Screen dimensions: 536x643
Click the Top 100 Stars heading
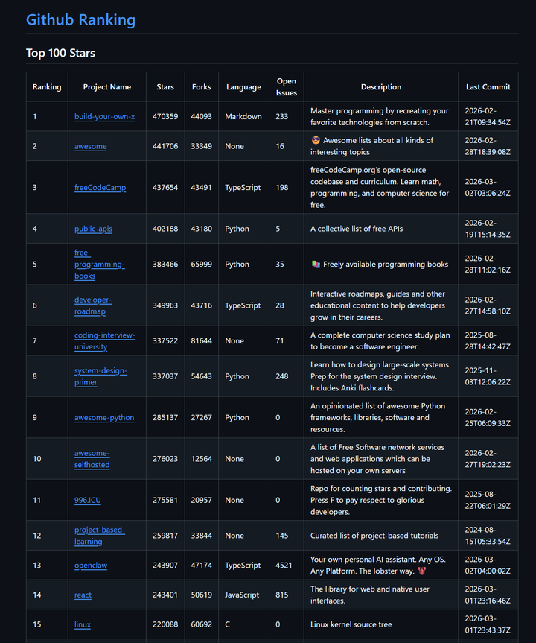[x=60, y=53]
